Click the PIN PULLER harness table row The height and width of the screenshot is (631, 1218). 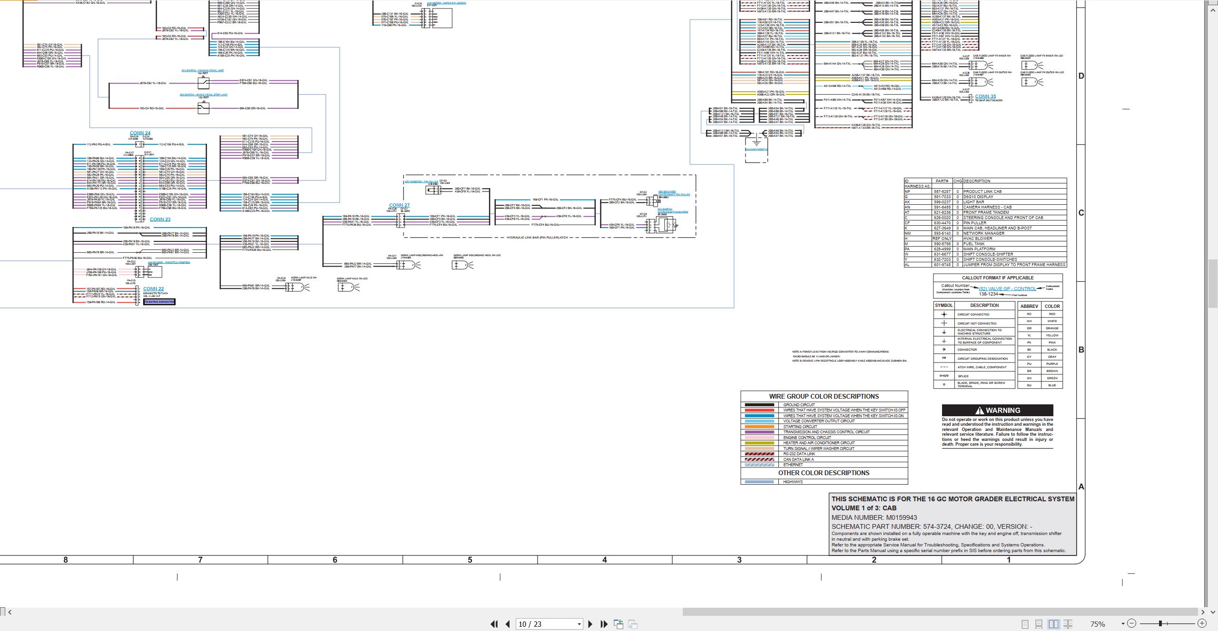click(x=985, y=223)
